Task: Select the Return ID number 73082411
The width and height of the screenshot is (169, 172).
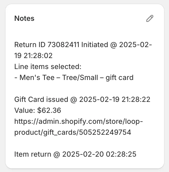Action: pos(63,45)
